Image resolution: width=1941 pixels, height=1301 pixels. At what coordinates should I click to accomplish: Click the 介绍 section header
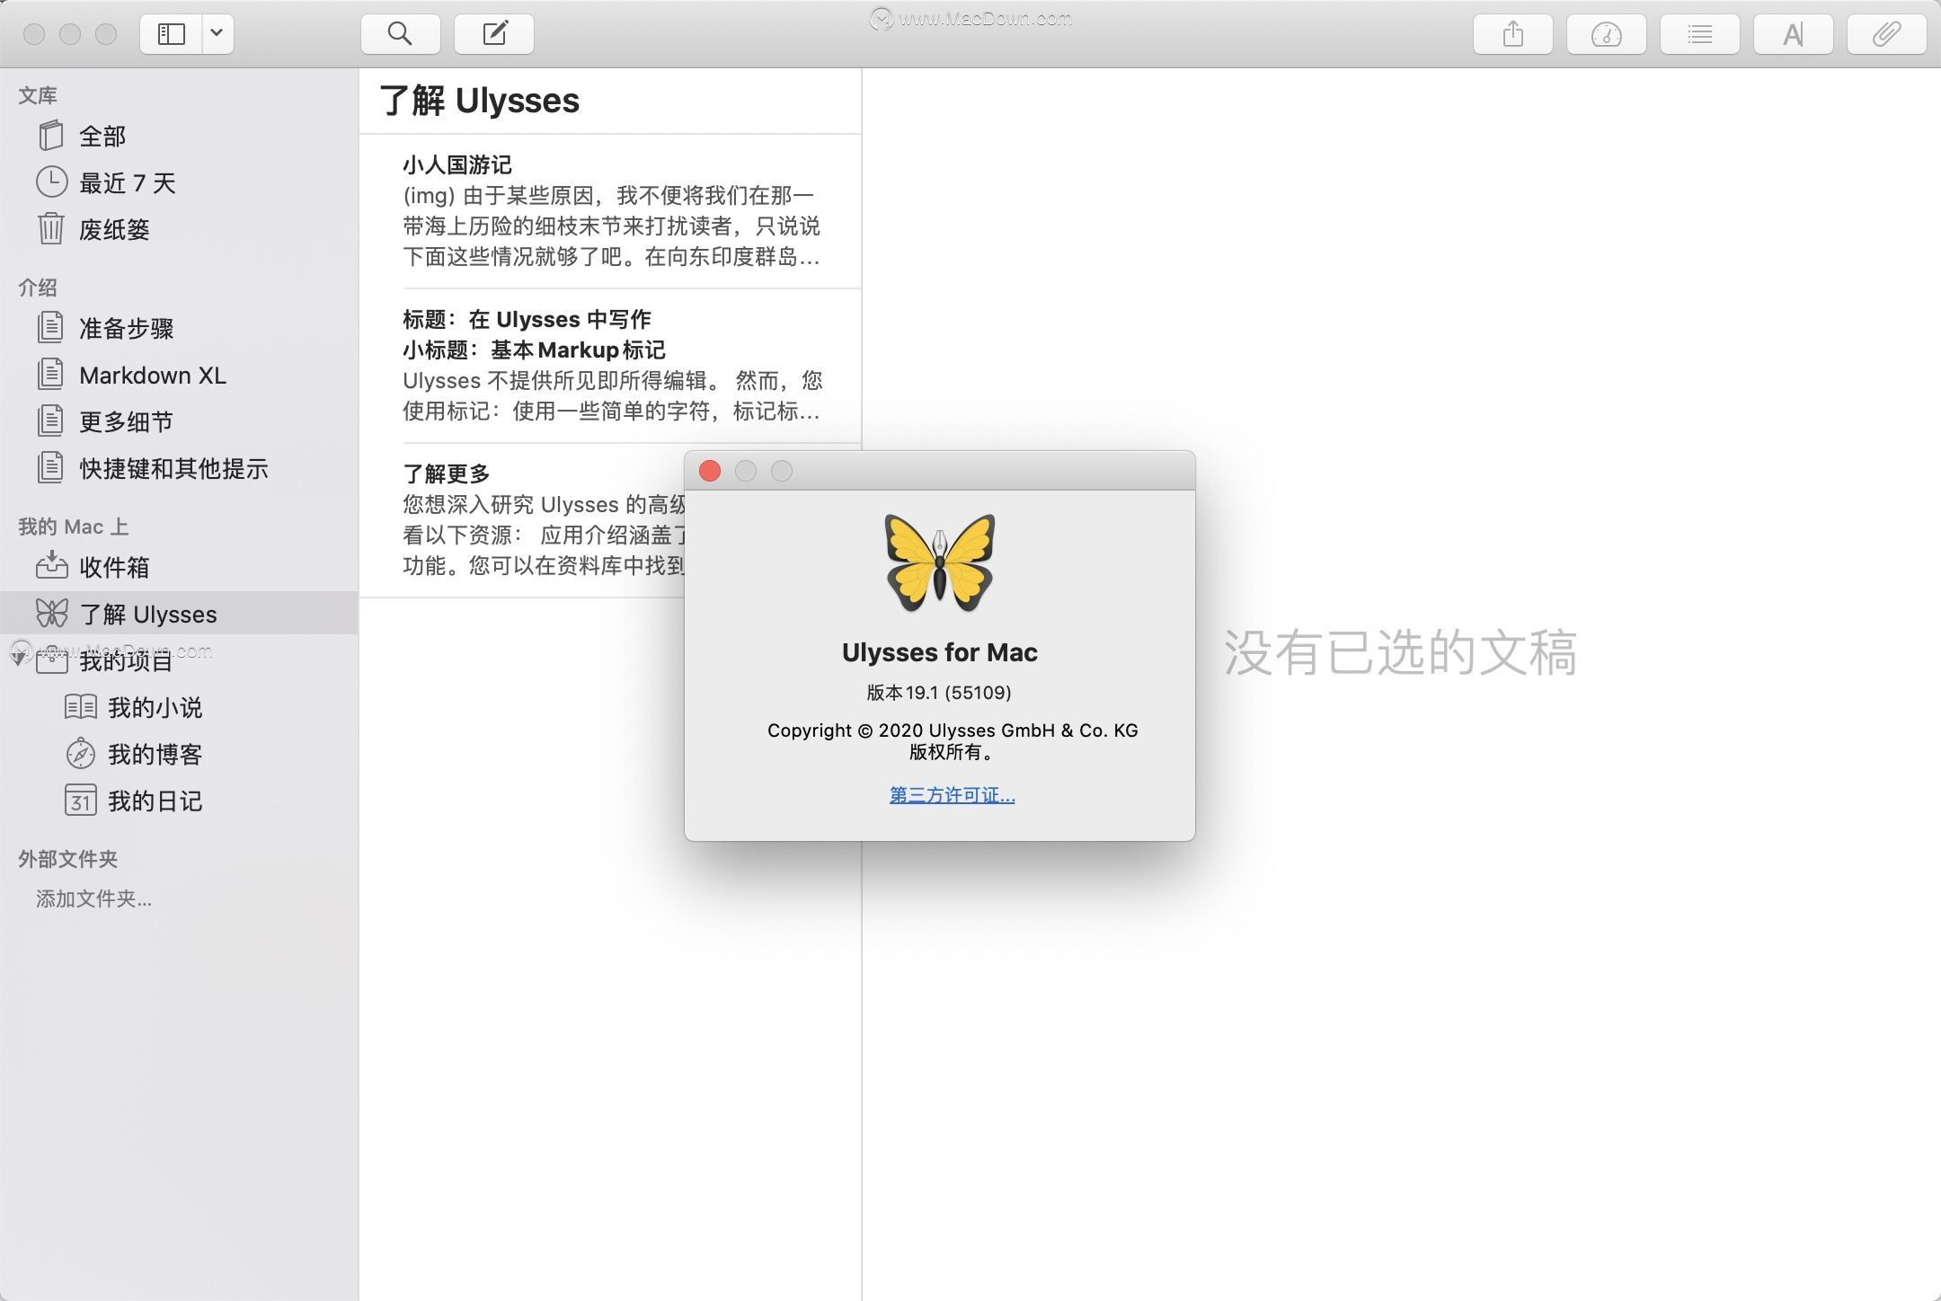(38, 288)
